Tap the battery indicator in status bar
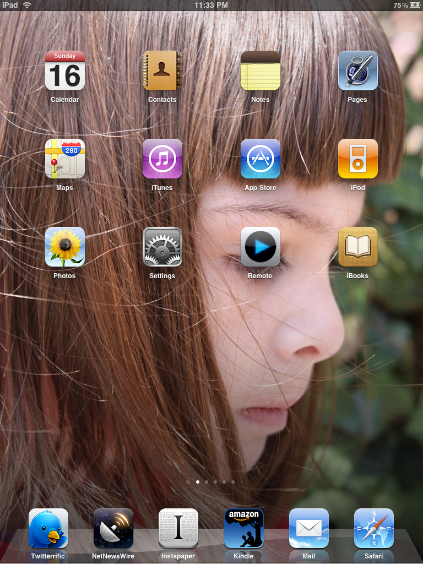 414,5
